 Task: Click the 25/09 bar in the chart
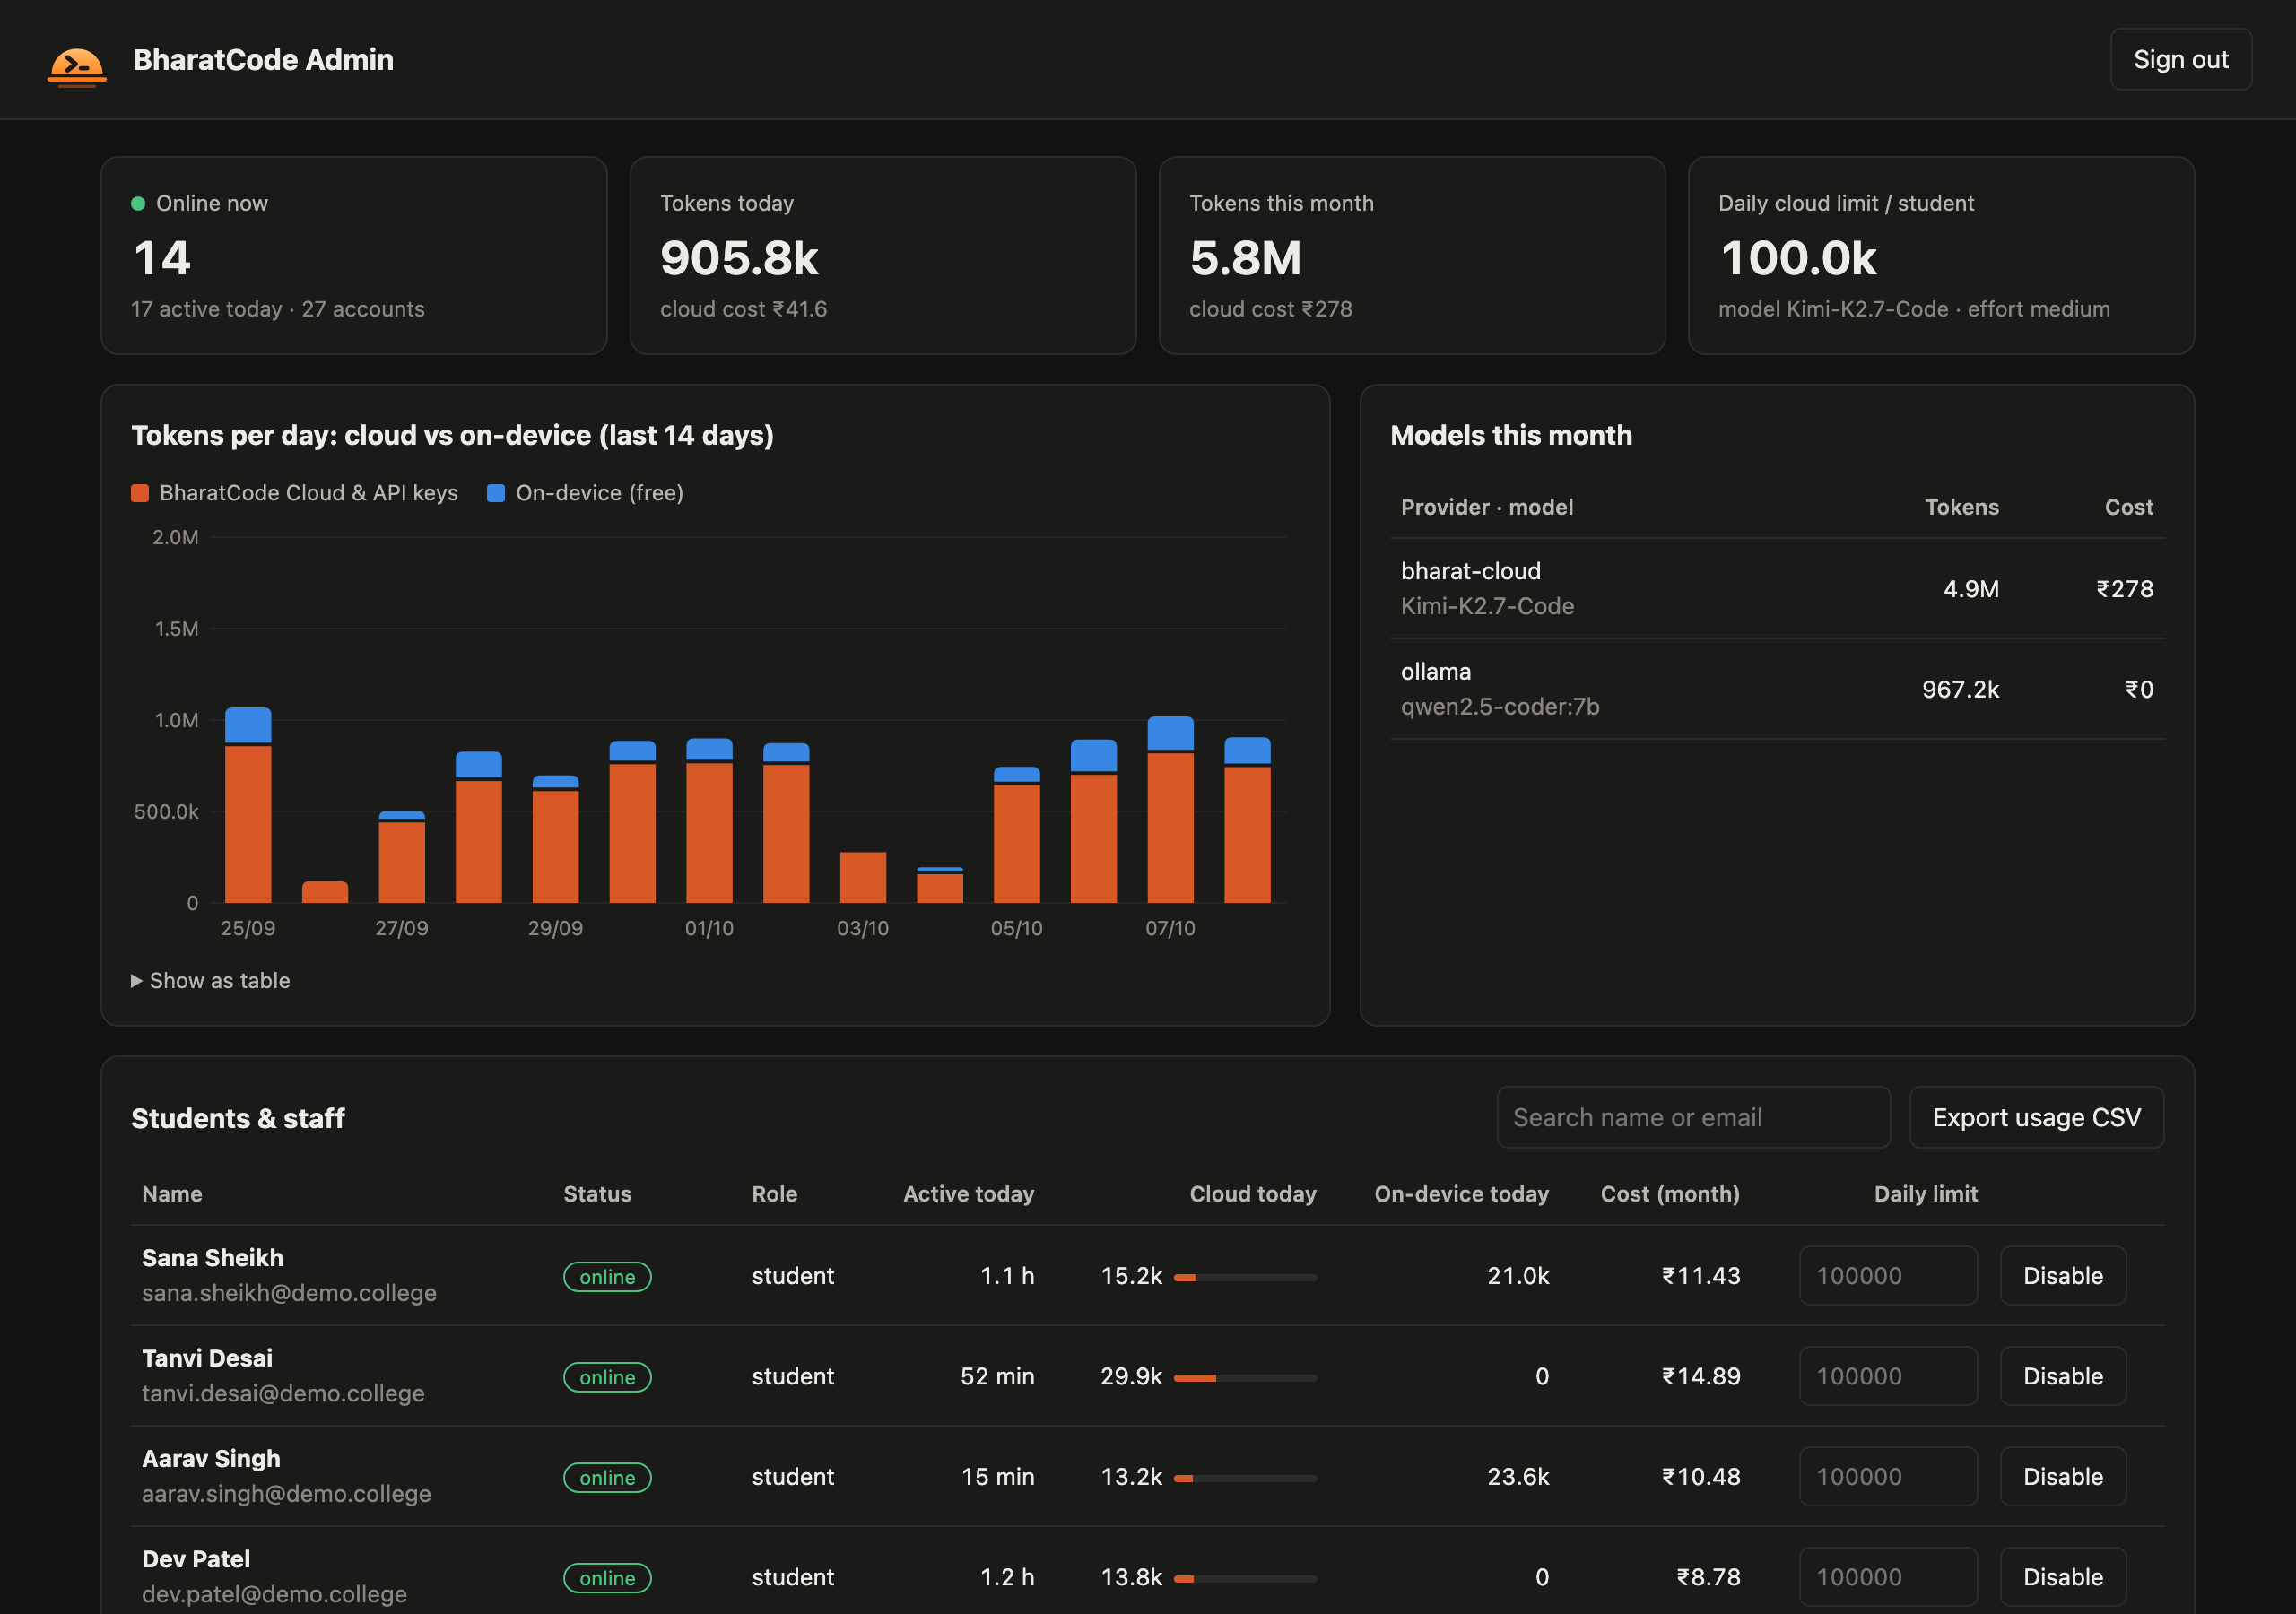248,806
